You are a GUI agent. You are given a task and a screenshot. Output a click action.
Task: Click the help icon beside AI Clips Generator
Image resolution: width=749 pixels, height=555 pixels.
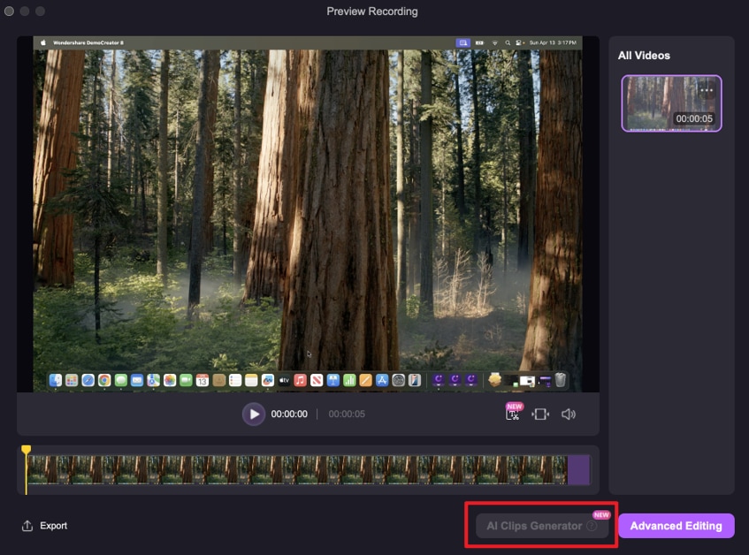click(592, 526)
